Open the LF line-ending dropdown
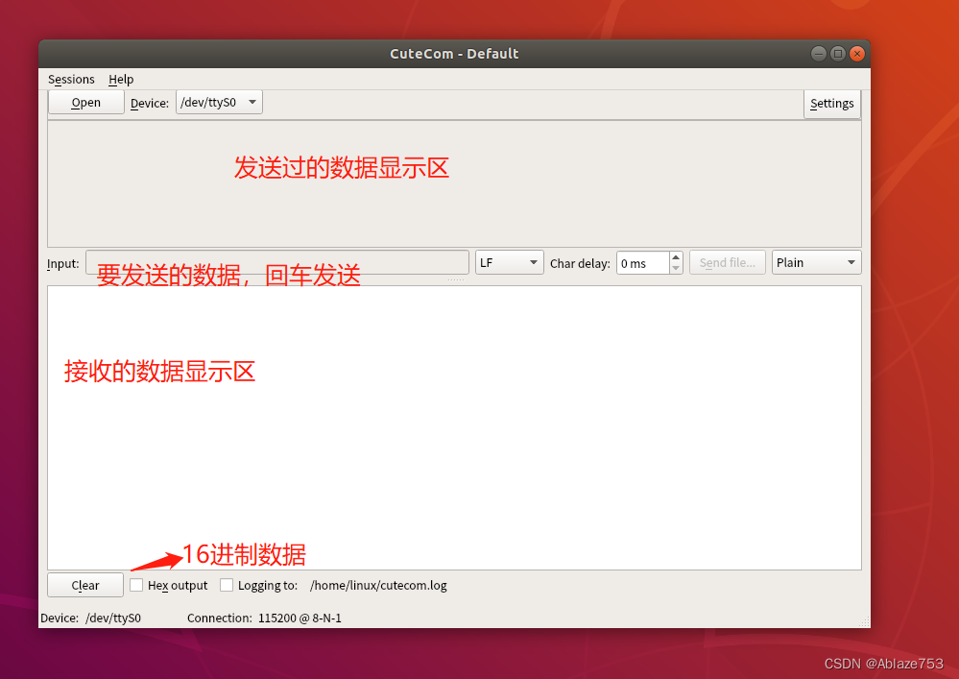 [508, 261]
